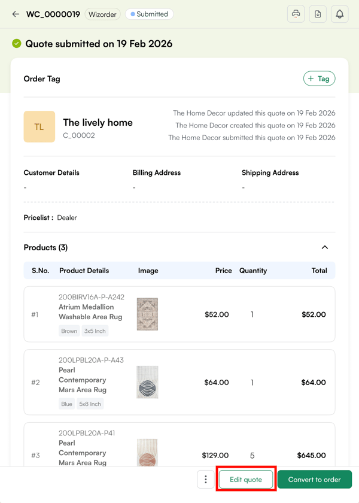Select the Brown attribute tag on item #1
Screen dimensions: 359x503
pos(69,331)
